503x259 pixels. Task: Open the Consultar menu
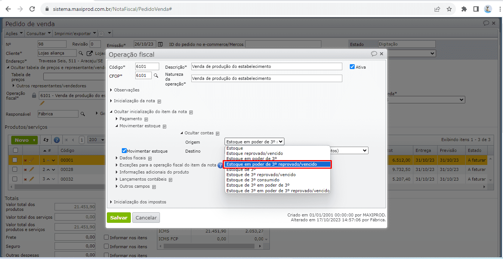click(38, 33)
